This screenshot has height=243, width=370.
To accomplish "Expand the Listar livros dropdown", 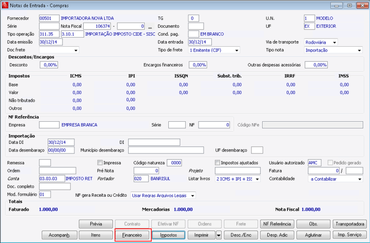I will pos(257,179).
